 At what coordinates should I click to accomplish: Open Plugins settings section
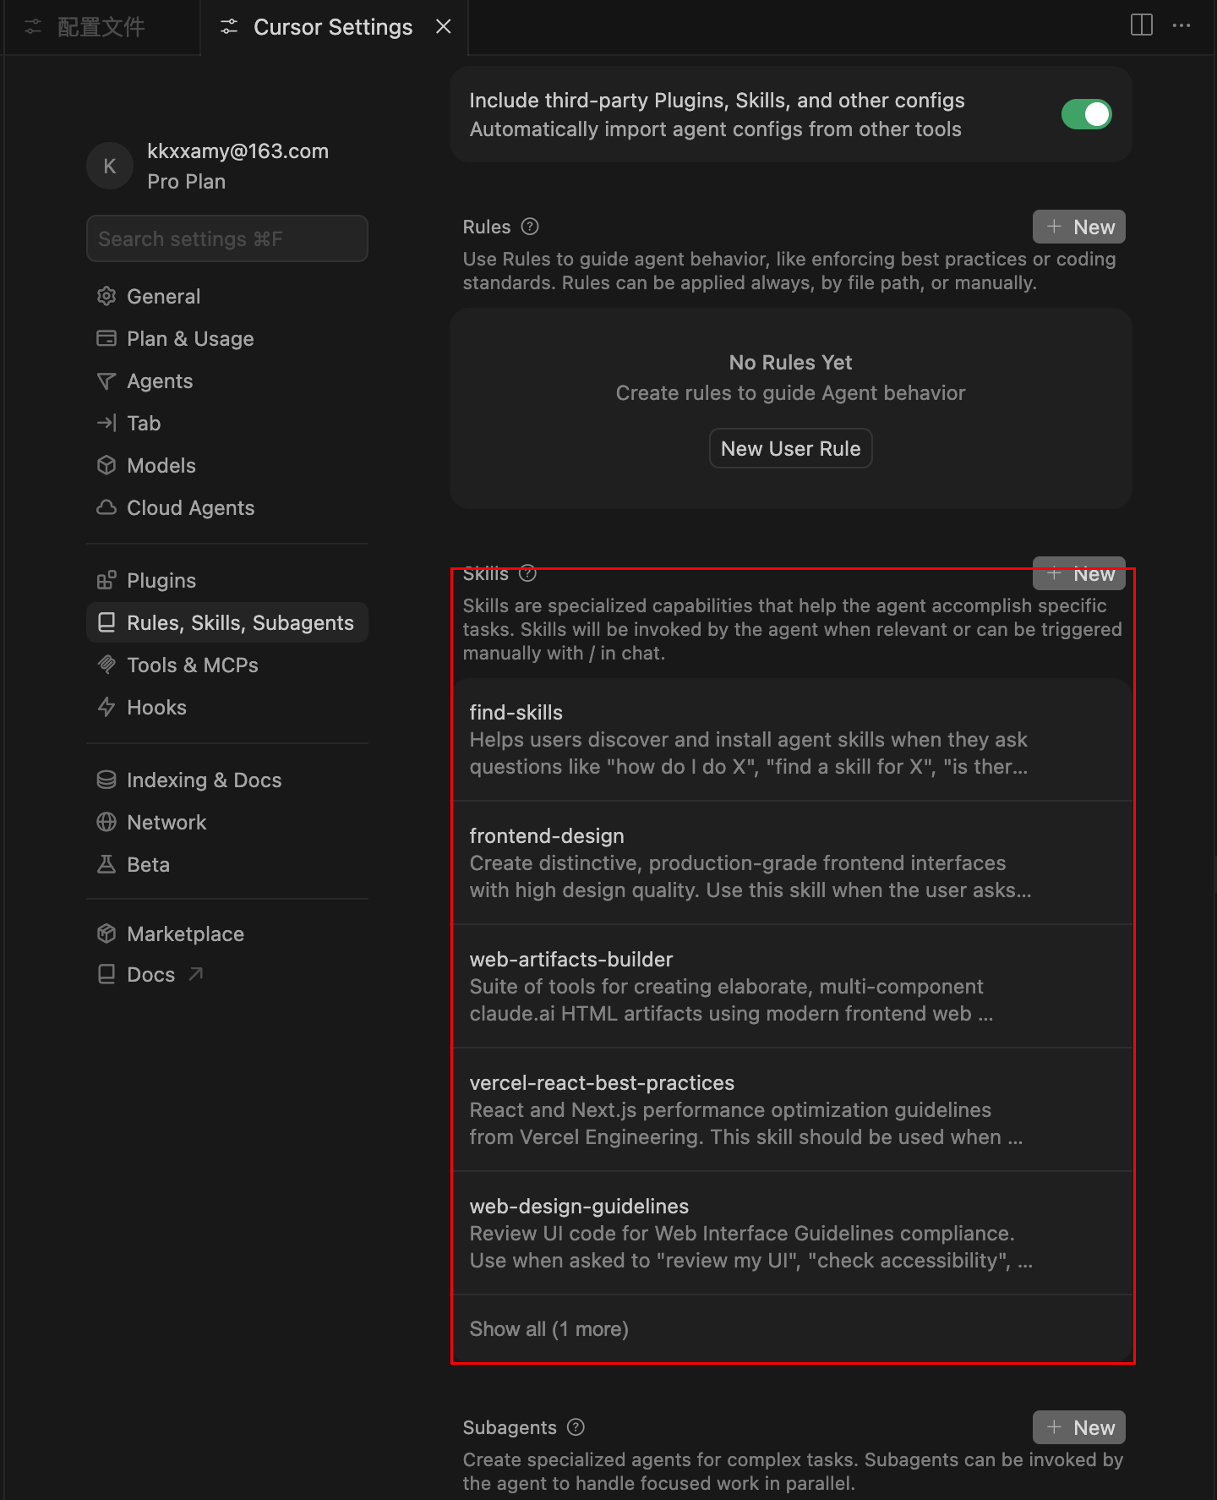[x=227, y=581]
